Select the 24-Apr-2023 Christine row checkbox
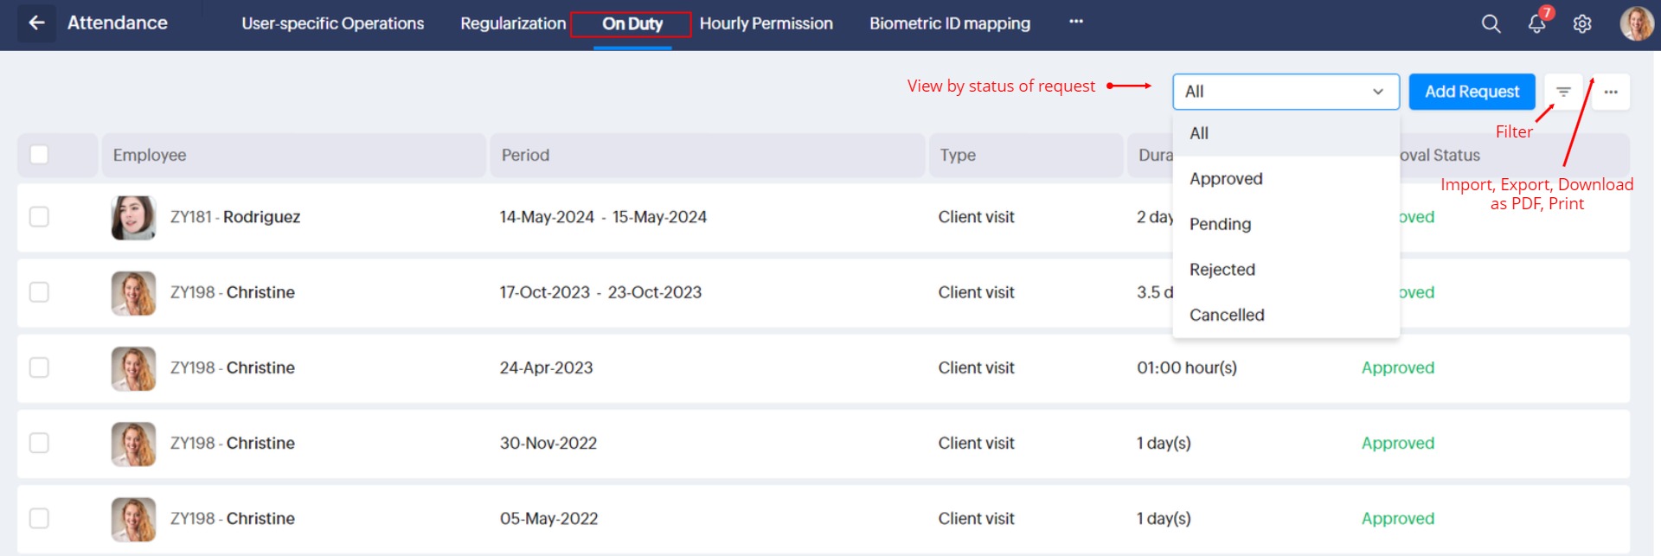The image size is (1661, 556). 39,367
